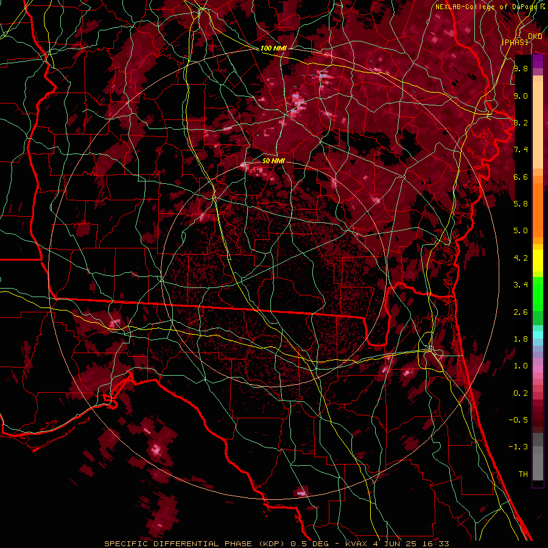Click the yellow segment of the color bar
The height and width of the screenshot is (548, 548).
538,261
